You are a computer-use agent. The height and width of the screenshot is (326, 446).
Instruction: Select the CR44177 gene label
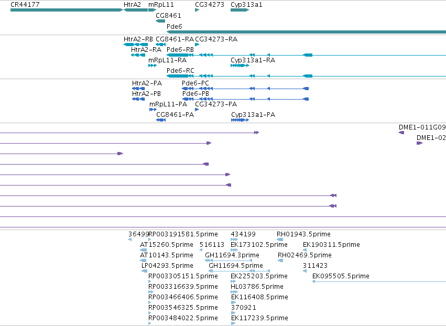click(x=25, y=5)
